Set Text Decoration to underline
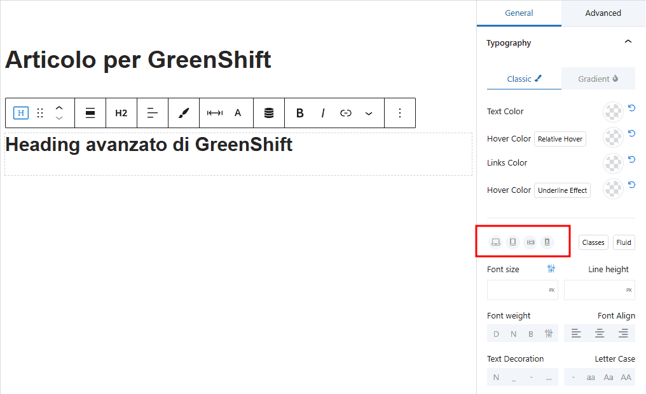The height and width of the screenshot is (394, 646). click(514, 377)
